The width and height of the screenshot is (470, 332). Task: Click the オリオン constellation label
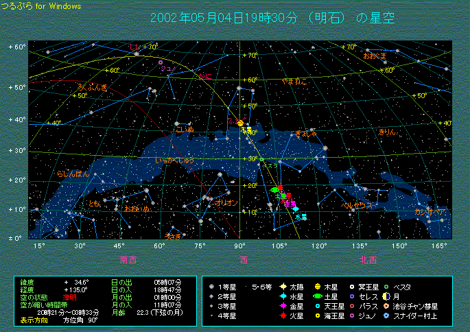tap(226, 203)
